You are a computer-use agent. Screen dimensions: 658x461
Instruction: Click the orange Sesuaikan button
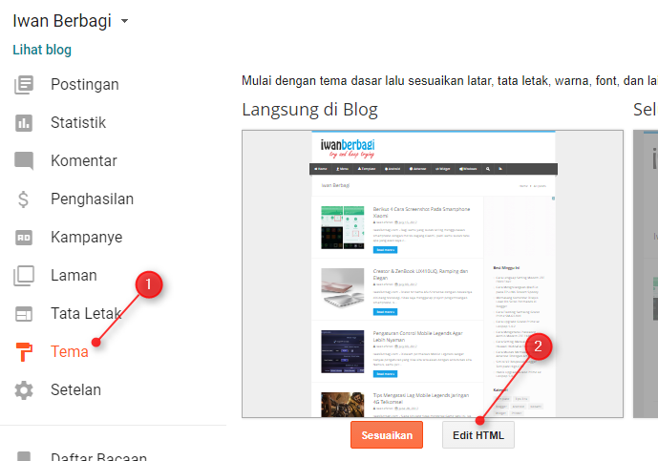(x=387, y=435)
